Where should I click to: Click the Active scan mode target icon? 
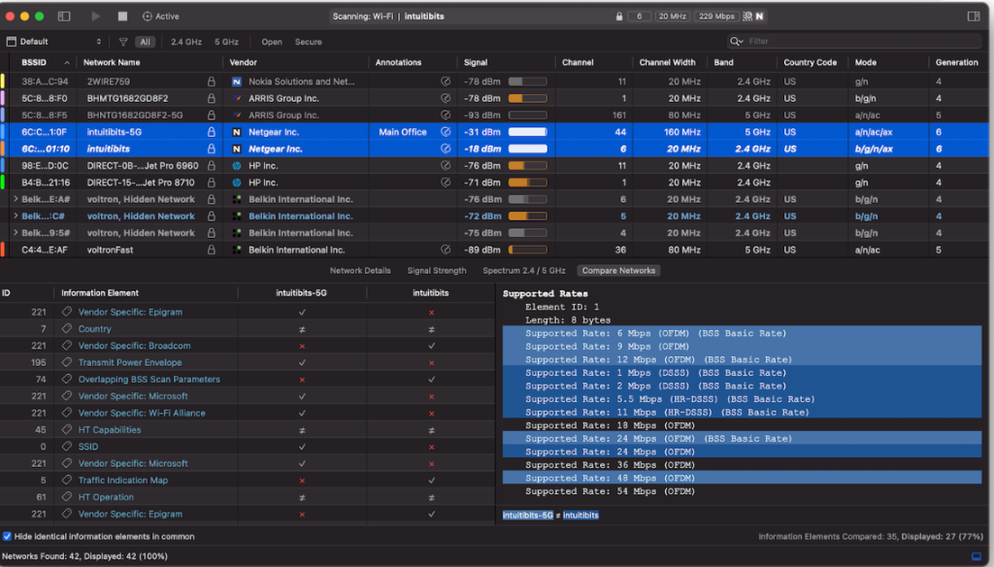click(x=148, y=17)
